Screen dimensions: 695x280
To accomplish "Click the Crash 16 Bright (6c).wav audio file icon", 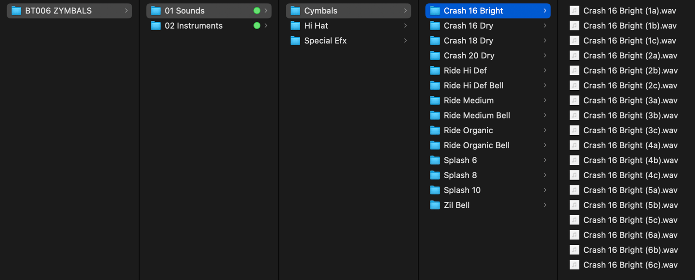I will (574, 265).
